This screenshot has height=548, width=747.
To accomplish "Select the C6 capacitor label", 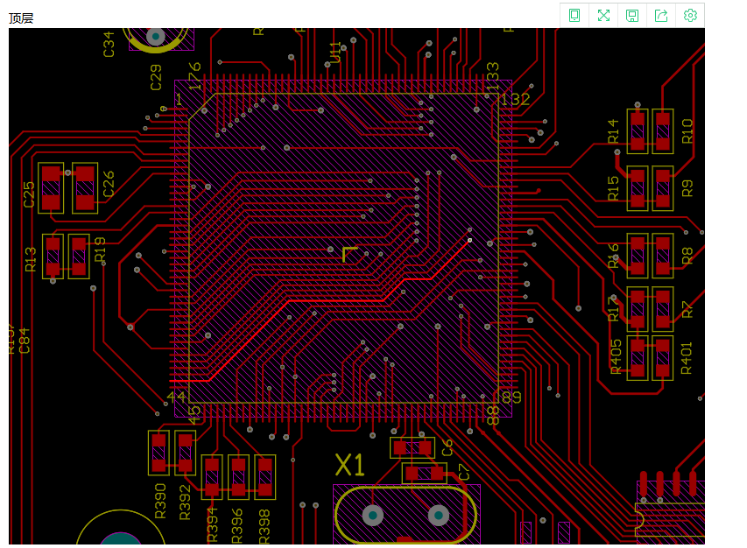I will (447, 447).
